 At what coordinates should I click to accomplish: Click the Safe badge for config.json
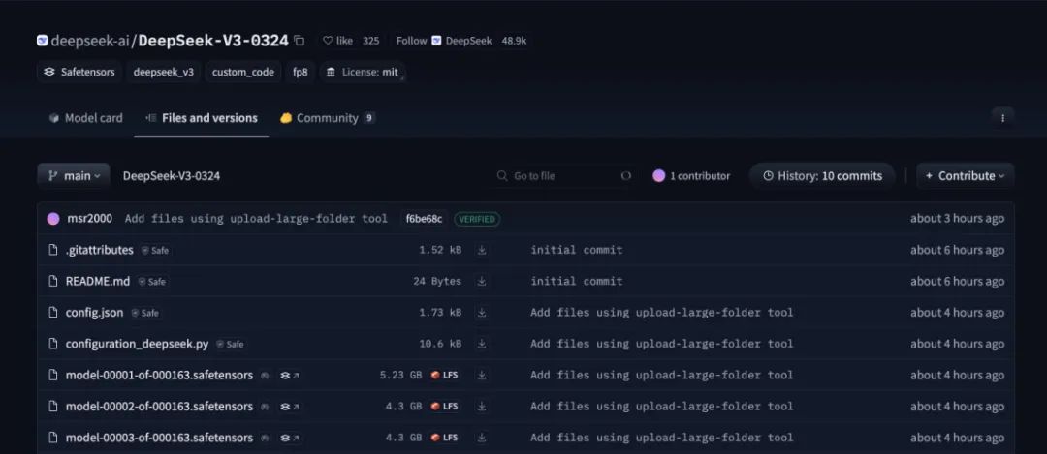click(144, 314)
